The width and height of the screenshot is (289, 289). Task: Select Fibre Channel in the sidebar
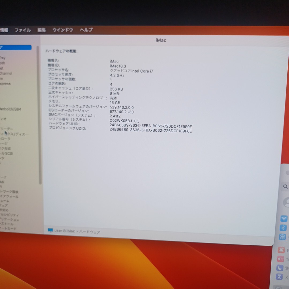(x=6, y=73)
